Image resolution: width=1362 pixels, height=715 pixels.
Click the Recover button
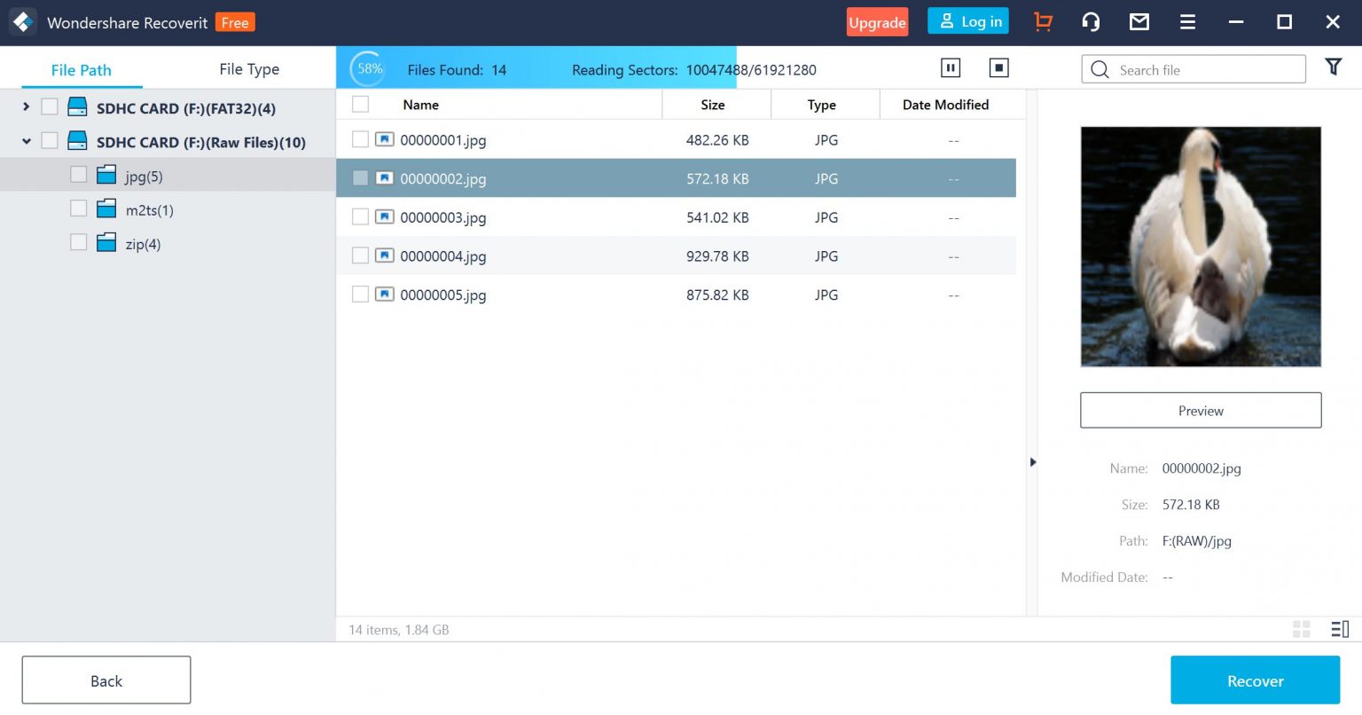coord(1255,680)
